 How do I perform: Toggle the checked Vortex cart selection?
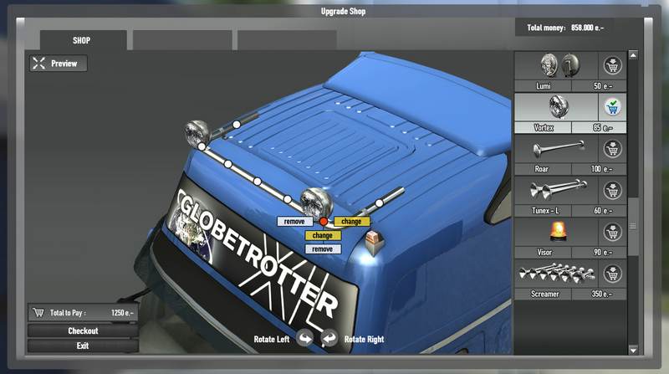612,107
